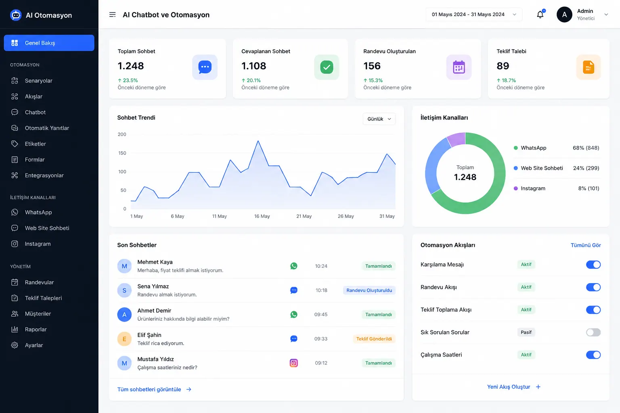Open the notification bell

click(x=540, y=15)
